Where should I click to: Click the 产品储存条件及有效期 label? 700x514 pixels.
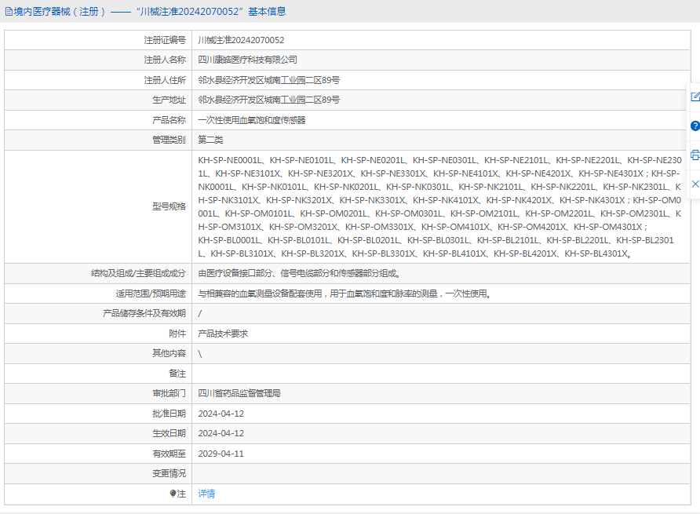(x=144, y=313)
